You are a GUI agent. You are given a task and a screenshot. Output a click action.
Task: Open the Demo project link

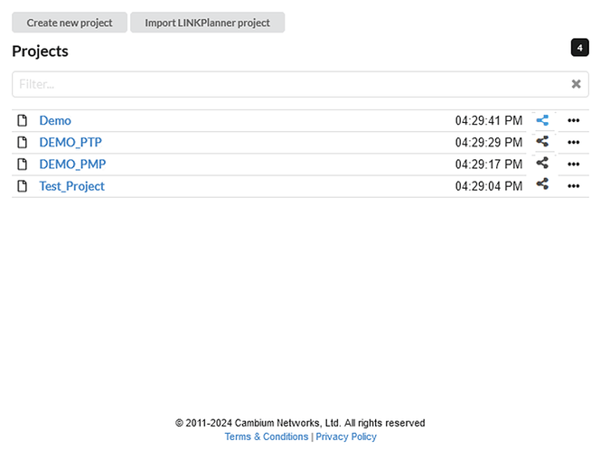55,120
